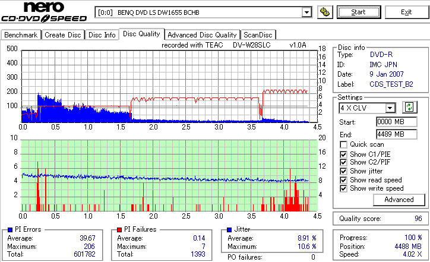The width and height of the screenshot is (430, 262).
Task: Go to the Disc Info tab
Action: 102,35
